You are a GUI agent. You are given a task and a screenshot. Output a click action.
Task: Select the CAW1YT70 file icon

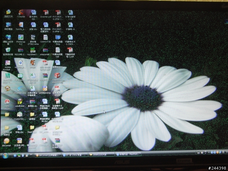pos(46,39)
